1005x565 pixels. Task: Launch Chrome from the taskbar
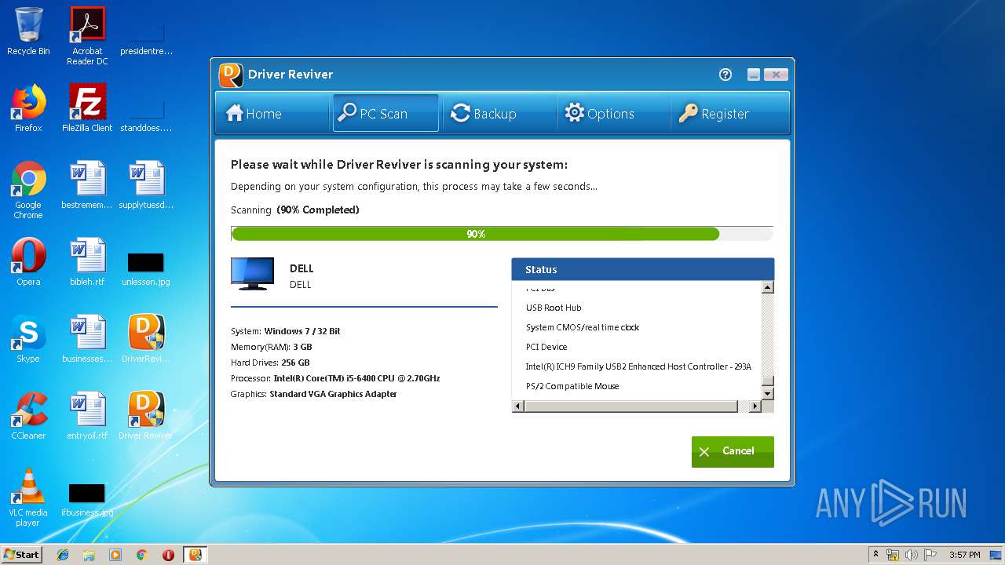[x=141, y=555]
